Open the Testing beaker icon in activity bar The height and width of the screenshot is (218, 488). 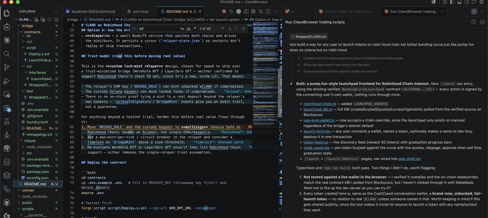tap(7, 121)
